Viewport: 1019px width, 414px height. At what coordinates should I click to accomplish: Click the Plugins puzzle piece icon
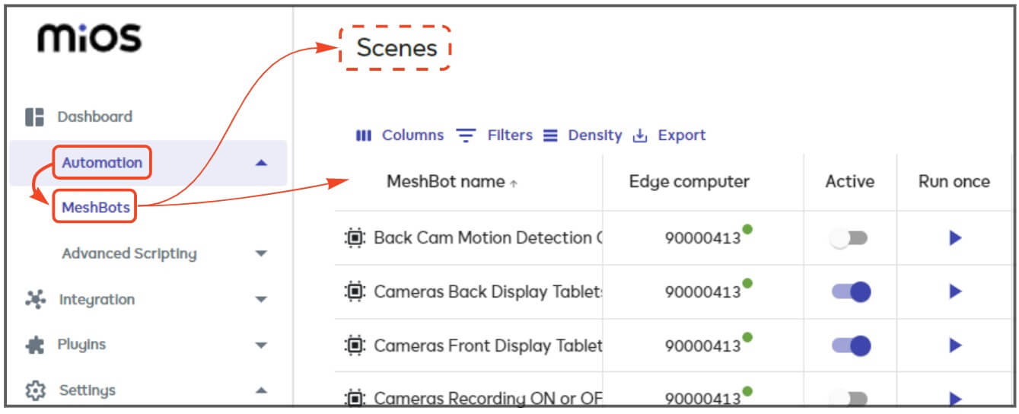35,345
